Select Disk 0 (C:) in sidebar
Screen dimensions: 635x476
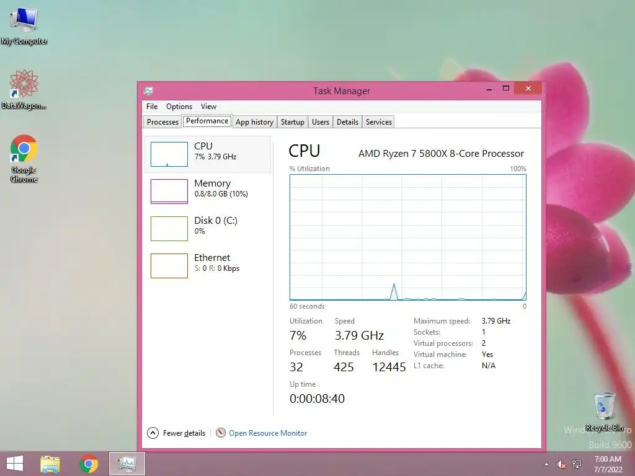click(208, 228)
